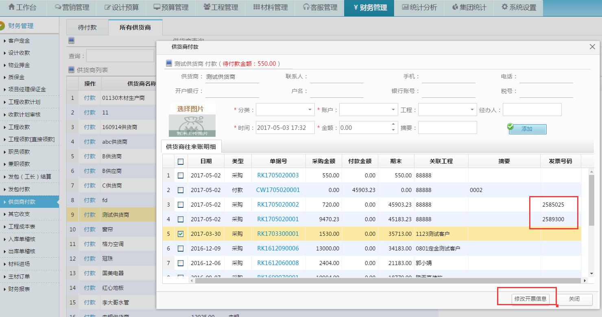This screenshot has height=317, width=602.
Task: Uncheck the checkbox for row RK1703300001
Action: (x=181, y=234)
